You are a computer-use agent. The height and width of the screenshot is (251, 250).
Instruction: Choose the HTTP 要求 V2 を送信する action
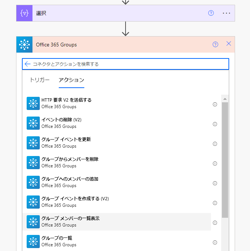pyautogui.click(x=117, y=103)
